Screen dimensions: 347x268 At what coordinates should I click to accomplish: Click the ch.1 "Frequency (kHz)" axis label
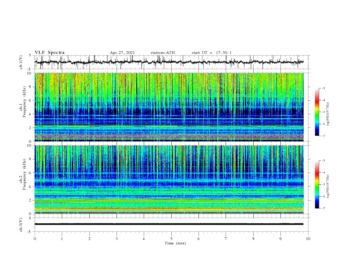click(x=25, y=102)
